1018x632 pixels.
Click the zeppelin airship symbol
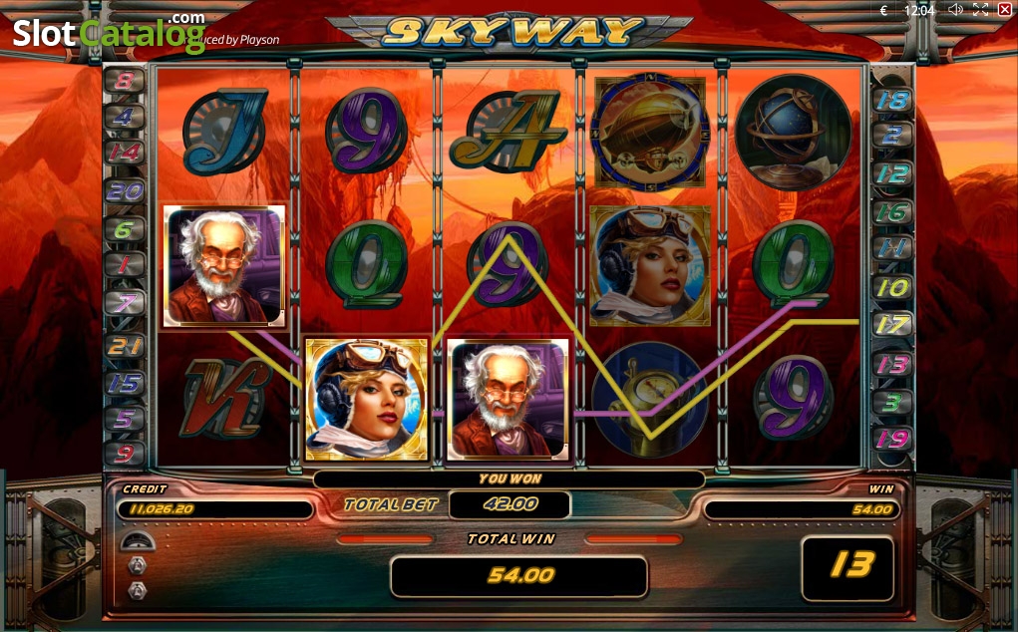point(650,131)
